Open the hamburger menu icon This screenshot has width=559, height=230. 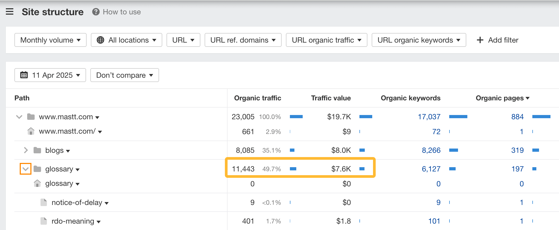pos(10,12)
